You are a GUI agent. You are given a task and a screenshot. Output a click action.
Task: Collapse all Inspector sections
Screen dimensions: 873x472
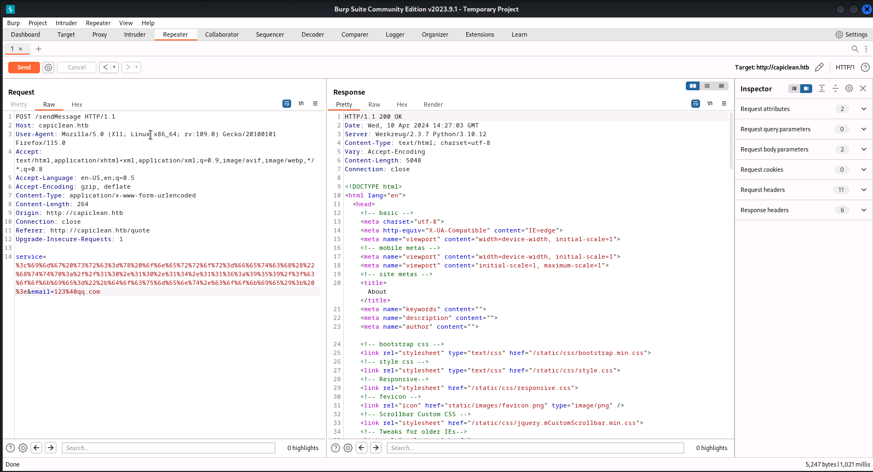pos(835,89)
